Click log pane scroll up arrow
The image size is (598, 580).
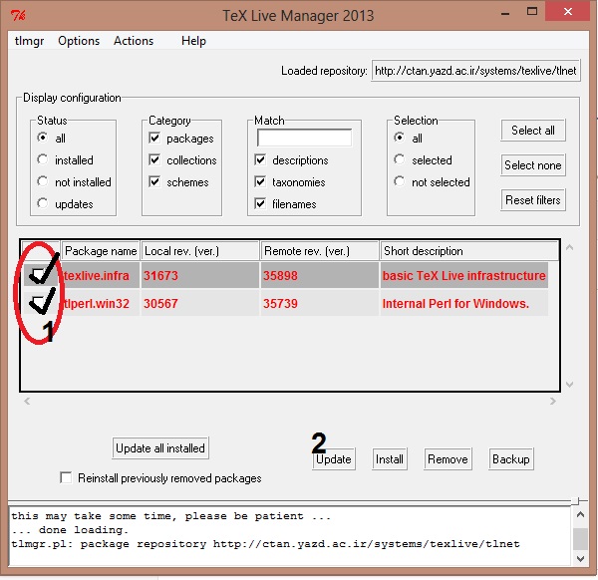tap(580, 515)
